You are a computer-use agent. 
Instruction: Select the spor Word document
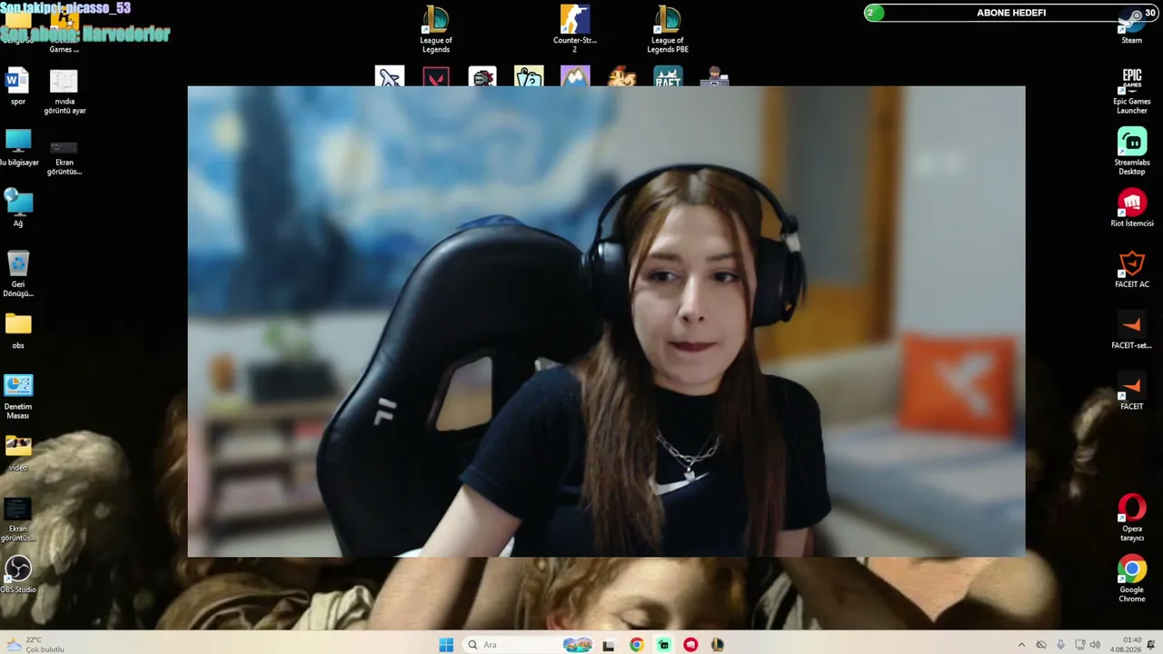pos(18,87)
